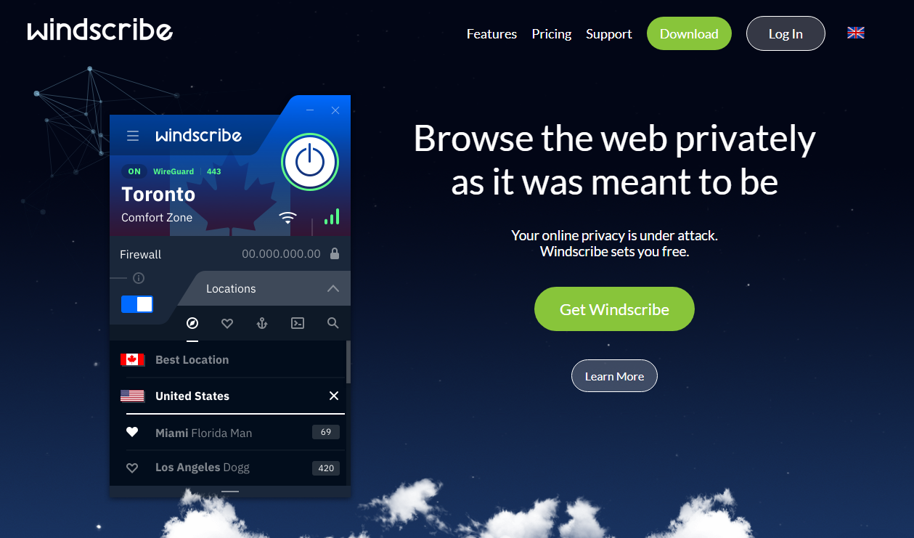Select the compass all-locations tab icon
914x538 pixels.
(192, 323)
